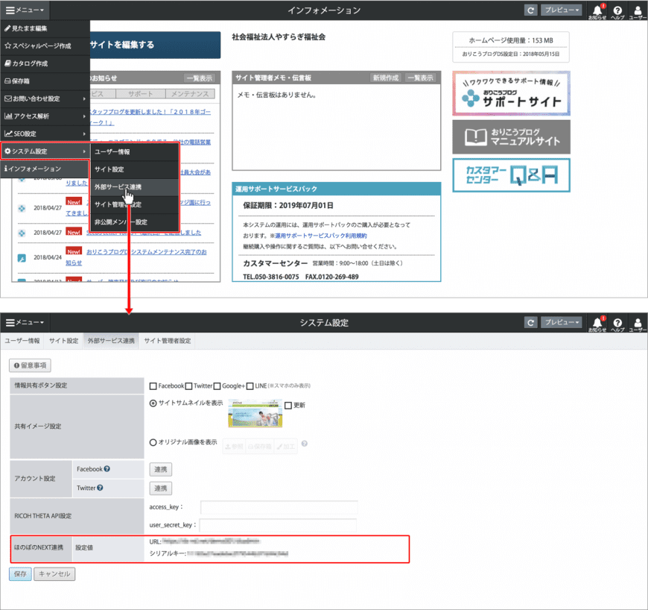This screenshot has width=648, height=610.
Task: Open プレビュー dropdown in the システム設定 header
Action: tap(561, 322)
